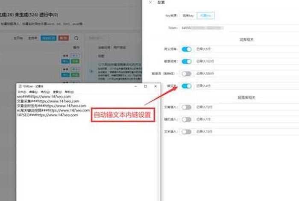Enable the 随机插入 switch beside 已导入1行
Viewport: 299px width, 201px height.
coord(187,119)
